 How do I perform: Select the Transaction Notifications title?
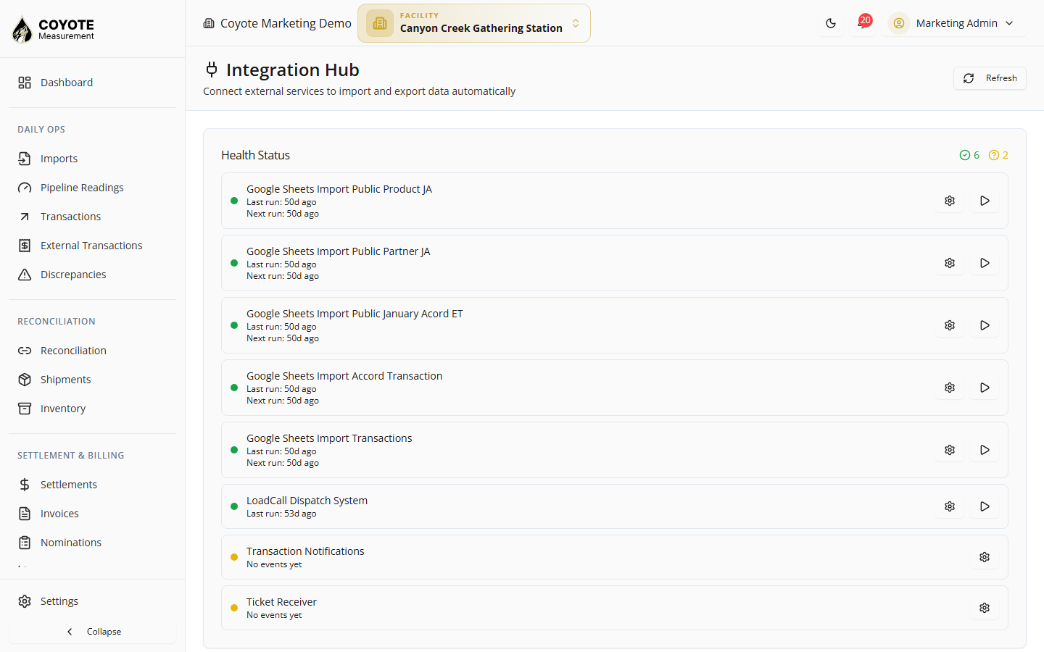(x=305, y=551)
